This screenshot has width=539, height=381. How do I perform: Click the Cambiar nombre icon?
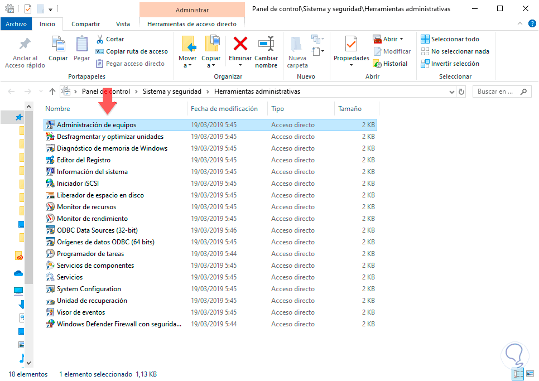[266, 44]
